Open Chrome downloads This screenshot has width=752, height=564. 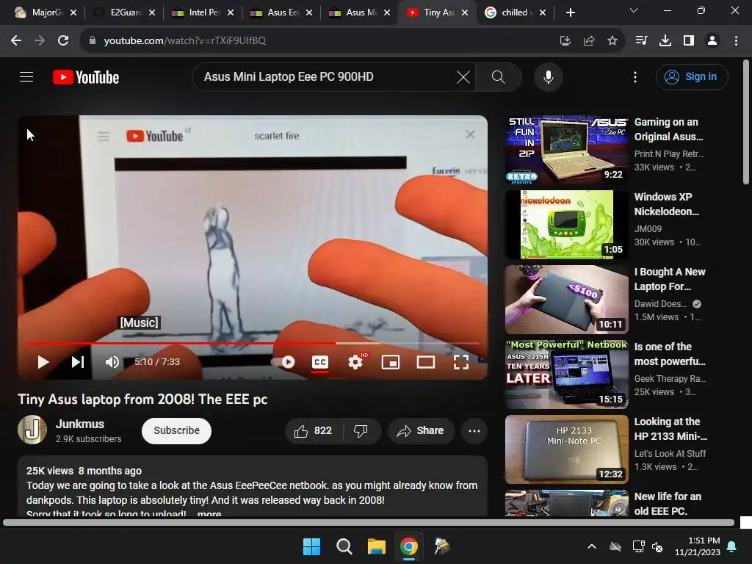point(665,40)
